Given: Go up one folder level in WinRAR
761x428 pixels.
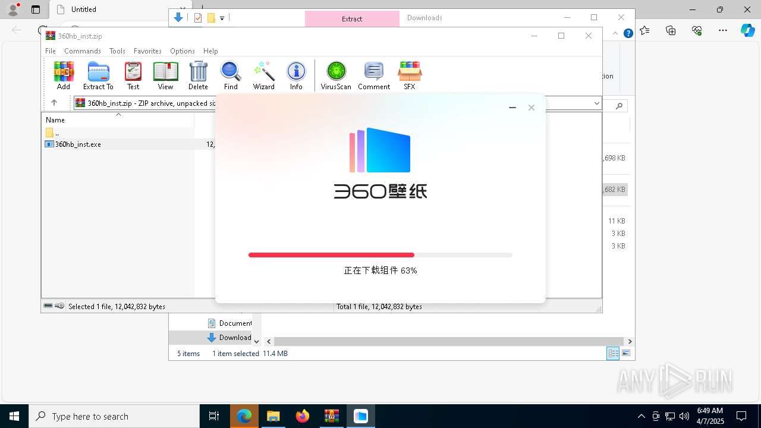Looking at the screenshot, I should tap(54, 103).
